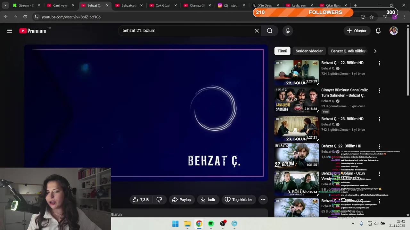Open 23. Bölüm thumbnail with 1:27:21 duration
Image resolution: width=410 pixels, height=230 pixels.
pos(297,128)
